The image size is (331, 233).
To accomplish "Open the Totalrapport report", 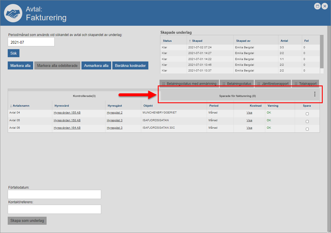I will click(305, 84).
